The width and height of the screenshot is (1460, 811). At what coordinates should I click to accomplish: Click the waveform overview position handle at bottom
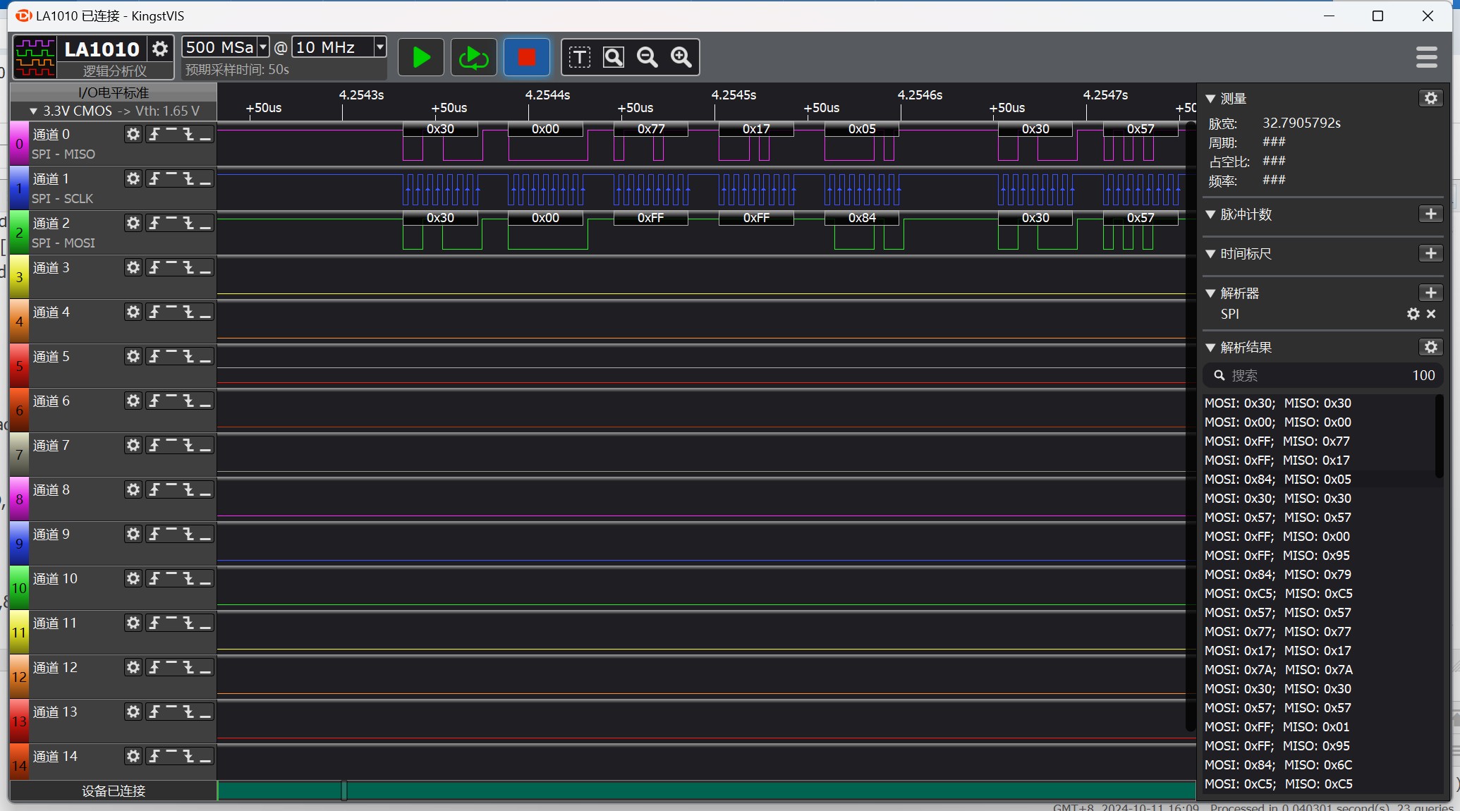344,791
